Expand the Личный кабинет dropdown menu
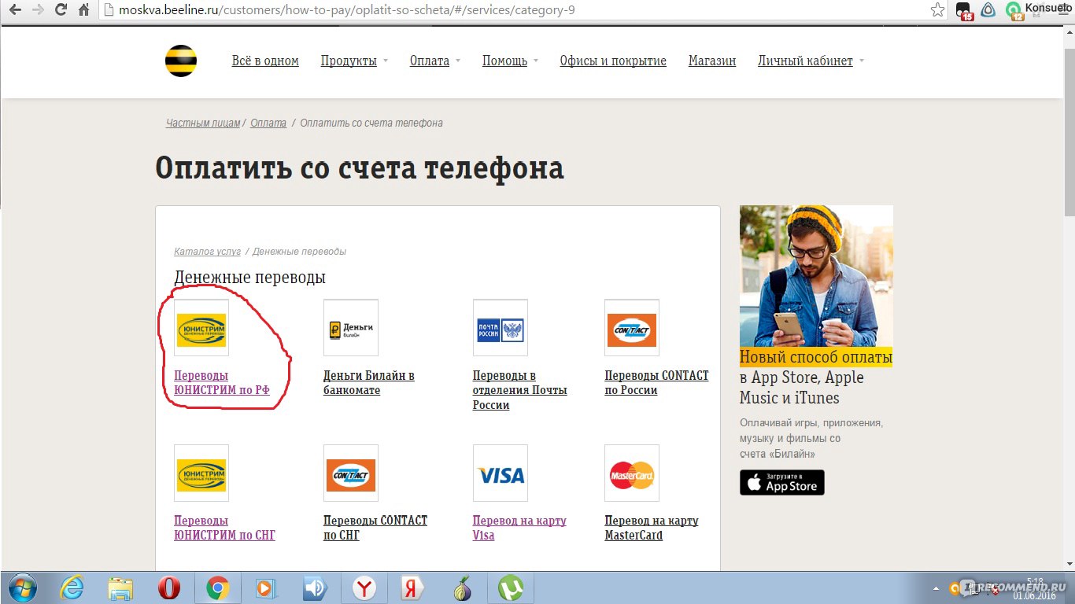Screen dimensions: 1075x604 click(811, 61)
